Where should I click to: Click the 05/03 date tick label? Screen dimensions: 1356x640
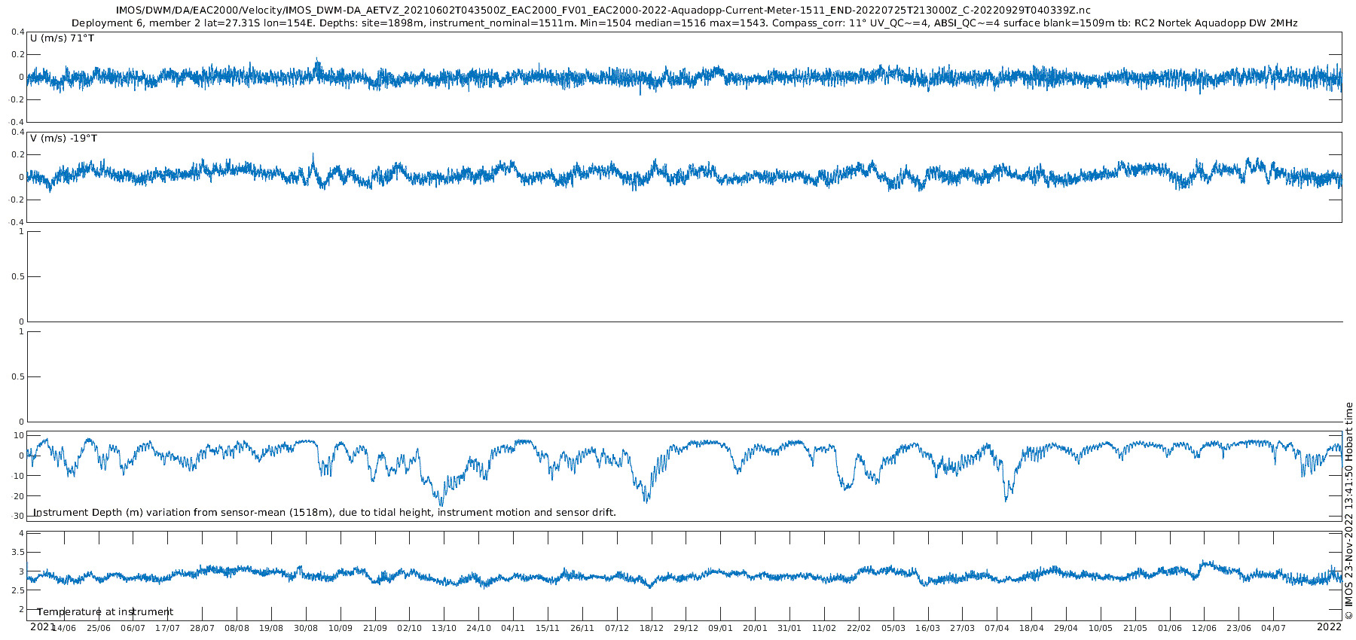pos(893,628)
